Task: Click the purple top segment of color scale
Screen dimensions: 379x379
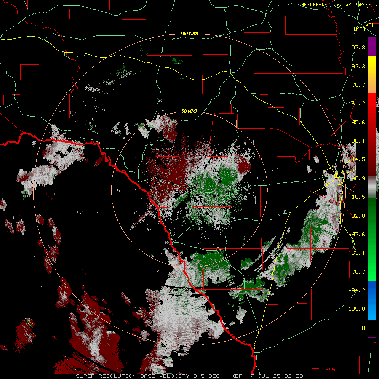Action: click(372, 47)
